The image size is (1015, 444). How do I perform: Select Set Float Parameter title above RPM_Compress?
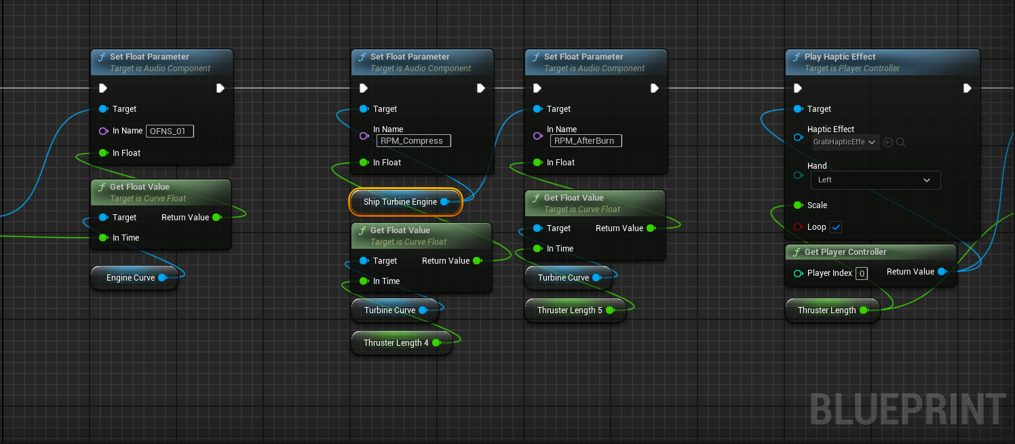click(410, 57)
